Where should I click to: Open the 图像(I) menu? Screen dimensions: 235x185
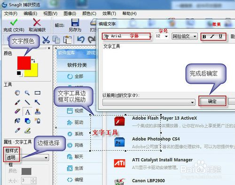(x=70, y=14)
